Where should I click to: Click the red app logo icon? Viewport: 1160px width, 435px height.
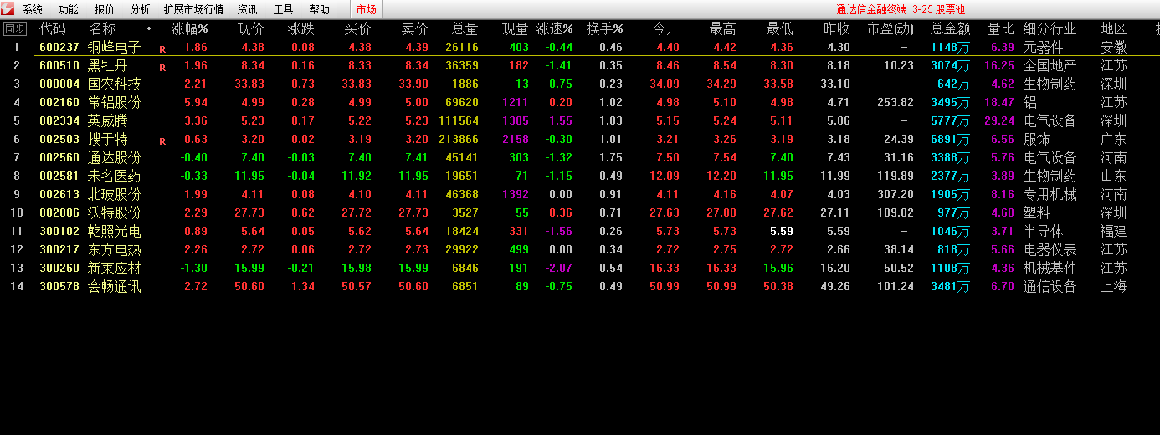pos(8,9)
